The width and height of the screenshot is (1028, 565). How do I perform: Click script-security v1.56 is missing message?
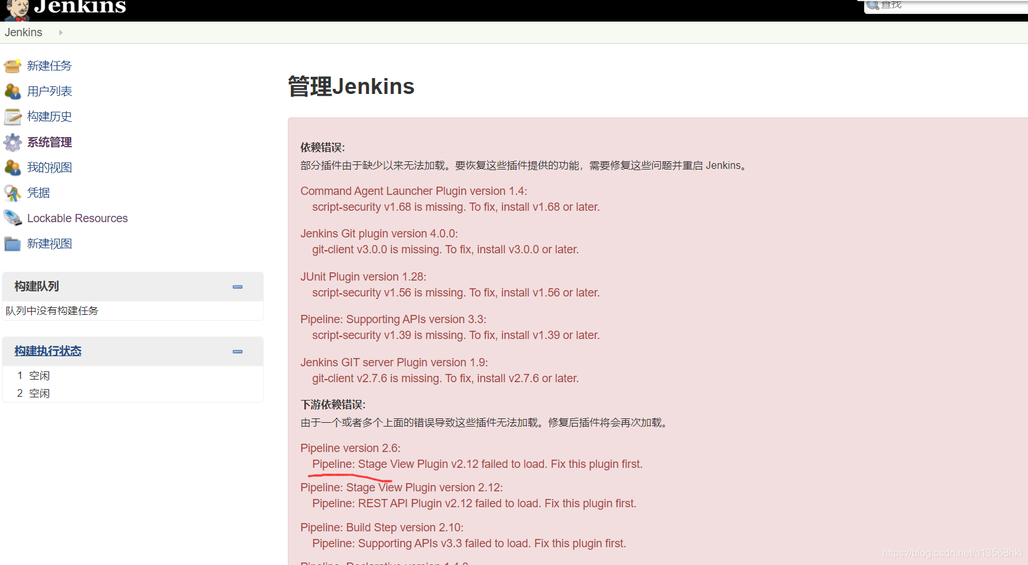click(x=456, y=293)
